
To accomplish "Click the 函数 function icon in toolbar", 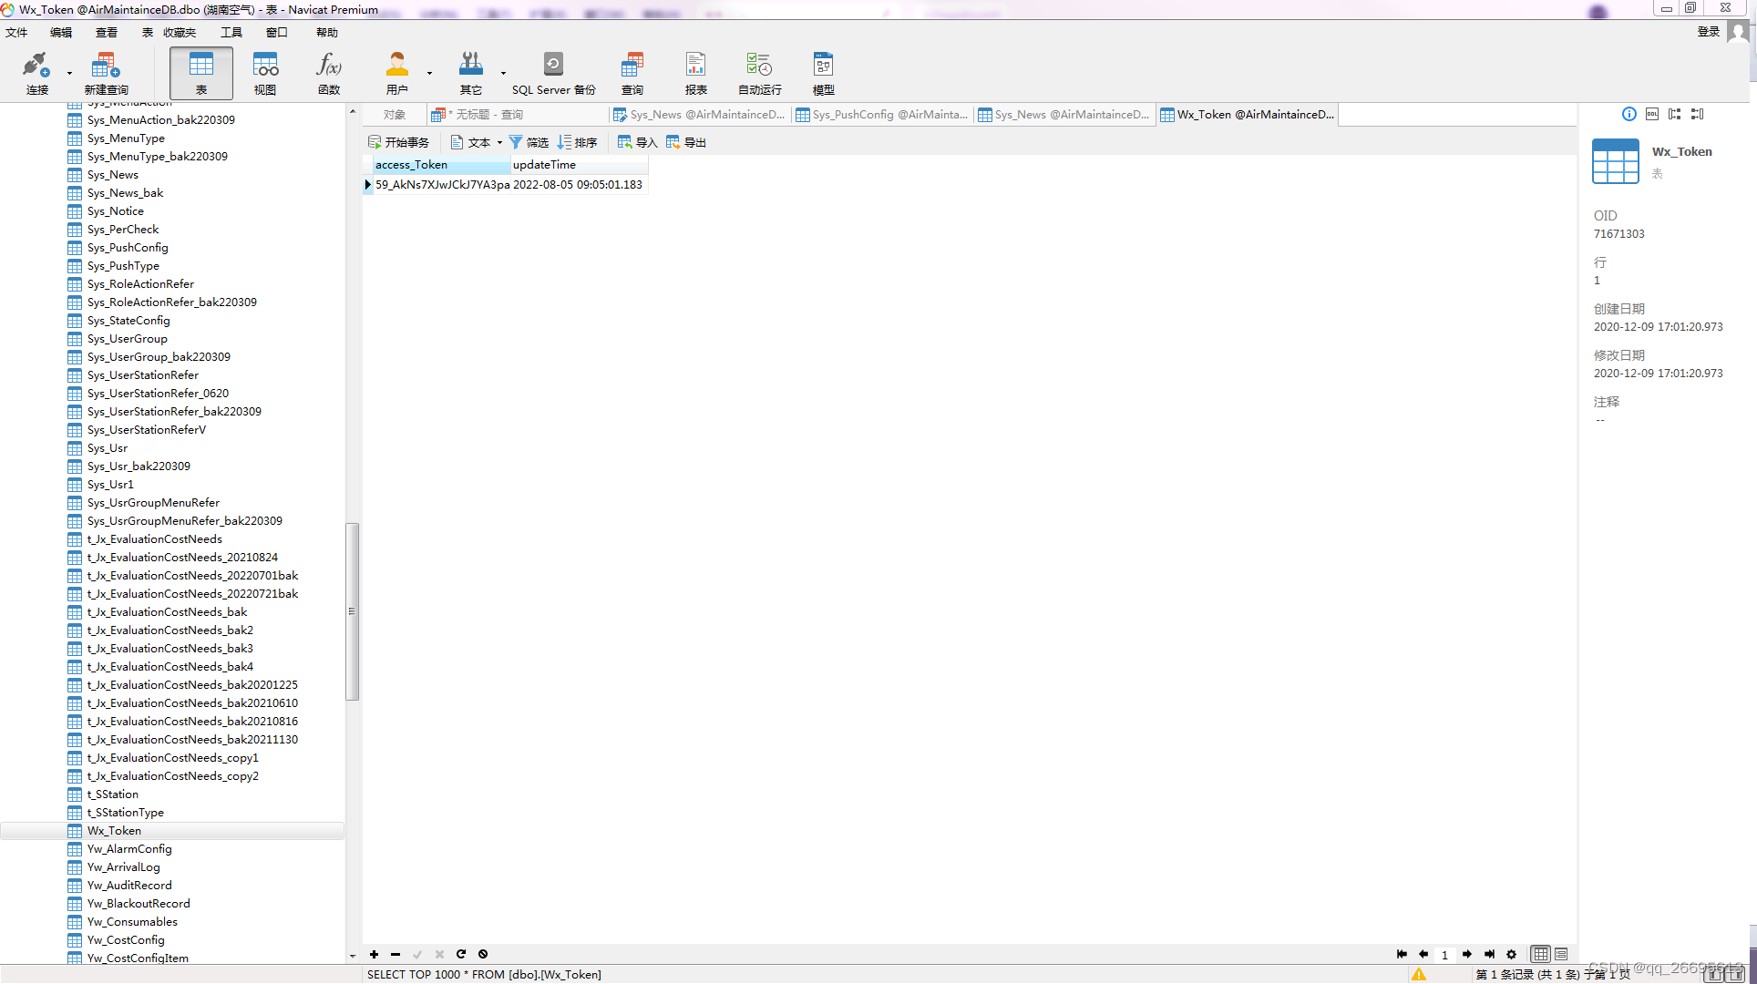I will tap(328, 73).
